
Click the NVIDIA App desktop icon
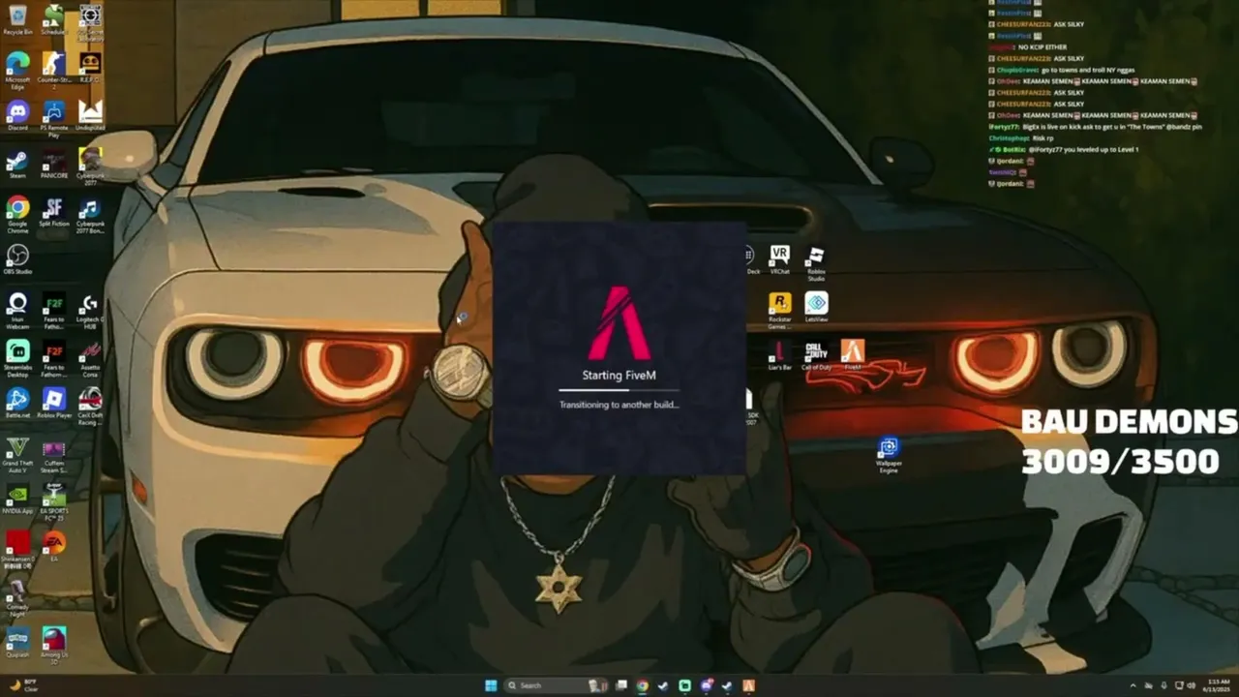[x=17, y=498]
